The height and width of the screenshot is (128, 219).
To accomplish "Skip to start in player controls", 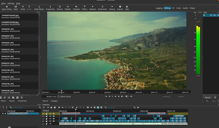I will click(106, 96).
